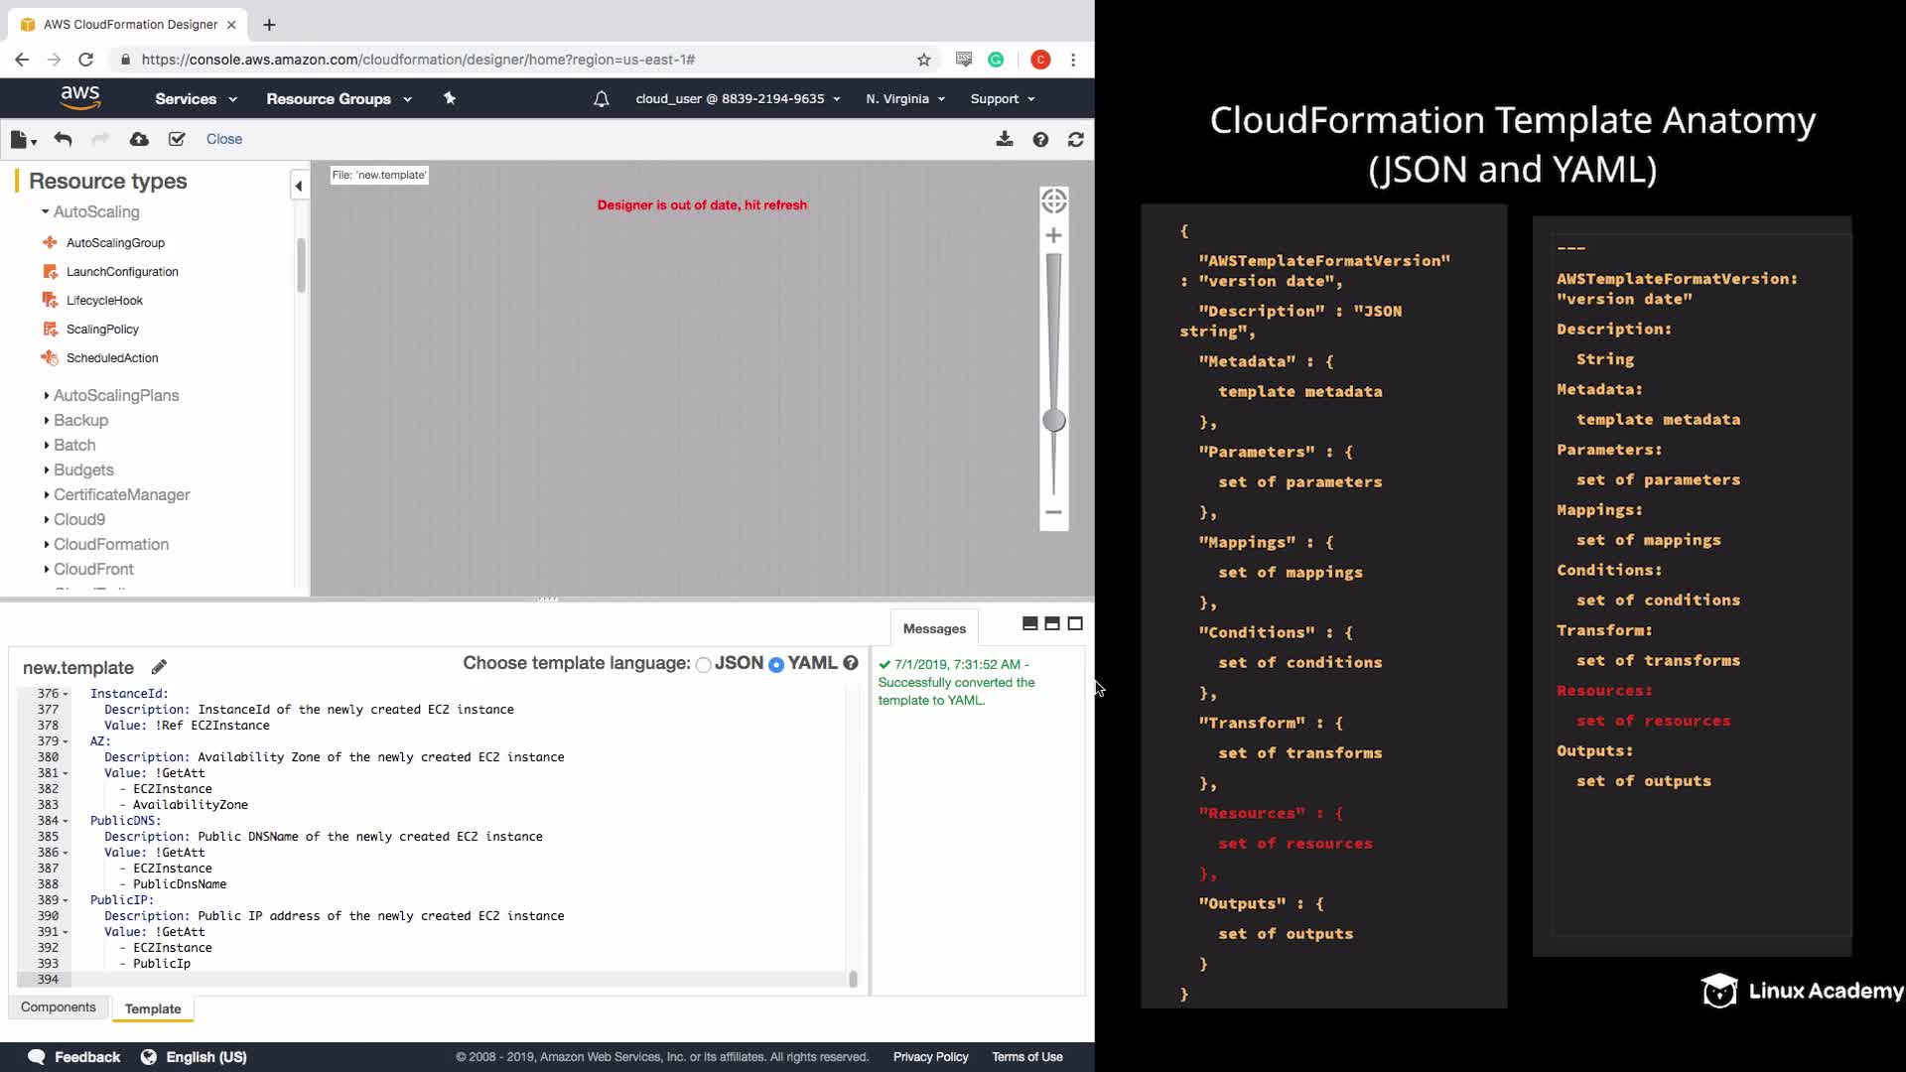Click the download template icon

pyautogui.click(x=1005, y=139)
